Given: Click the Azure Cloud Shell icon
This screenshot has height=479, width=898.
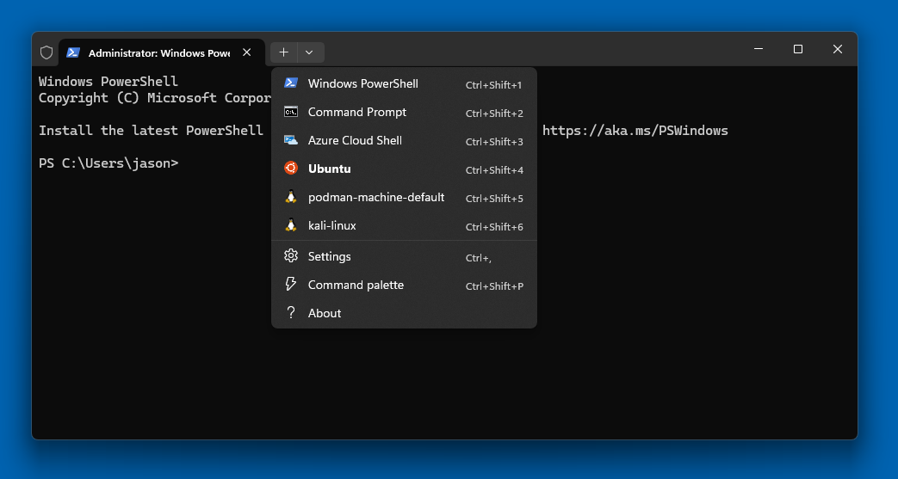Looking at the screenshot, I should tap(291, 140).
